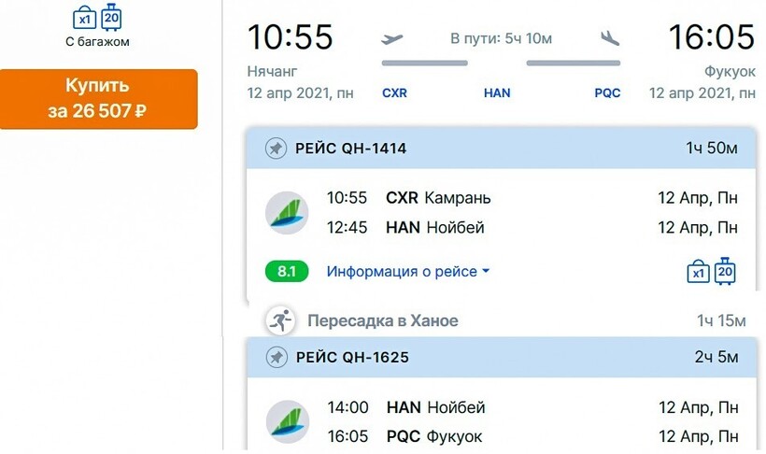The width and height of the screenshot is (766, 454).
Task: Click the 20 kg suitcase icon in flight QH-1414 details
Action: coord(726,270)
